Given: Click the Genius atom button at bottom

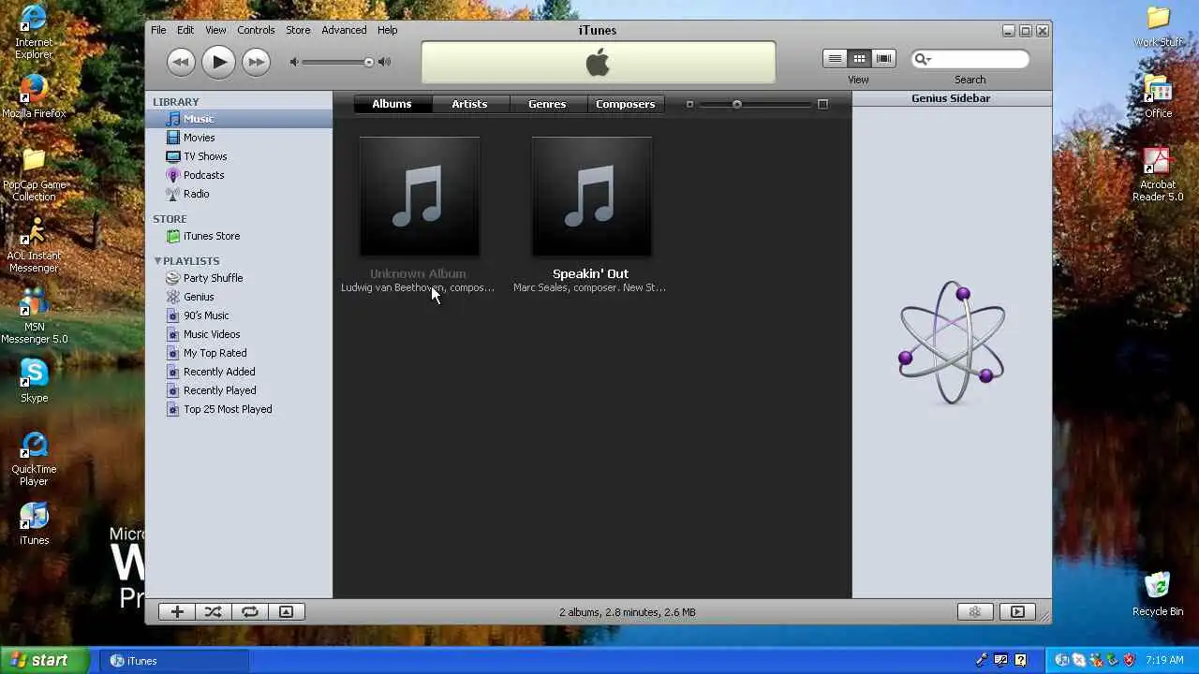Looking at the screenshot, I should click(x=975, y=612).
